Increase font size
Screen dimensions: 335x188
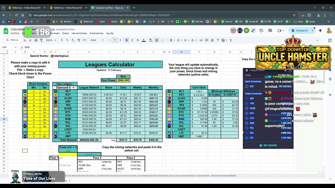pos(120,40)
